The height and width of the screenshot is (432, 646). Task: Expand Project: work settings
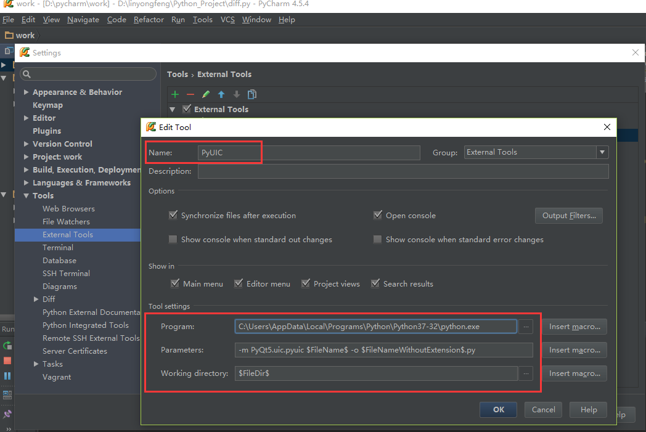pyautogui.click(x=26, y=157)
